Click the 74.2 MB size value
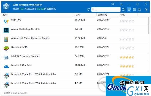This screenshot has height=96, width=151. (x=79, y=56)
